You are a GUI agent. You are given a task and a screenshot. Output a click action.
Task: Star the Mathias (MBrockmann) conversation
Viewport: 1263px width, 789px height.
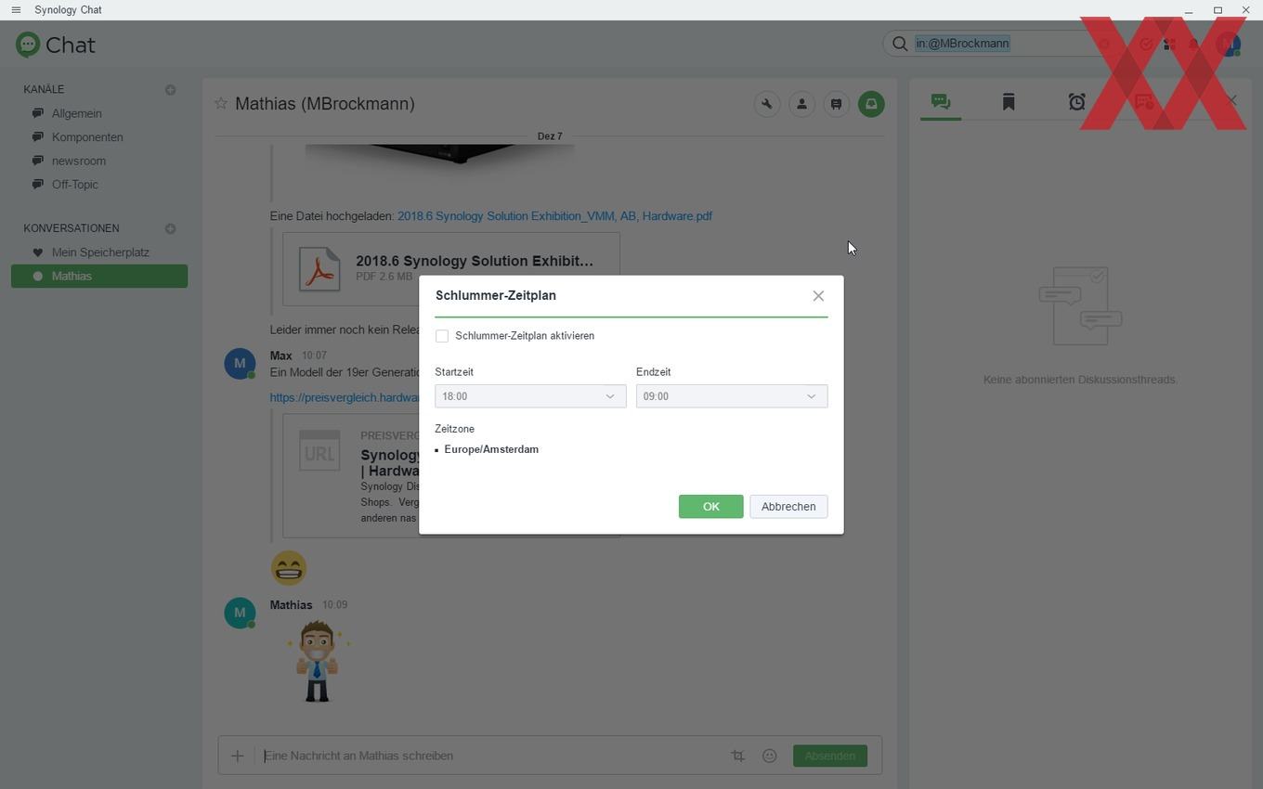coord(221,103)
